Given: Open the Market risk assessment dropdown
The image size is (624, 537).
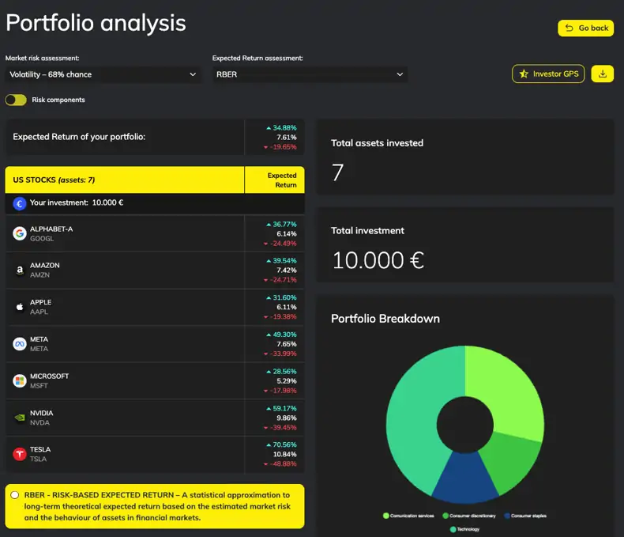Looking at the screenshot, I should 103,74.
